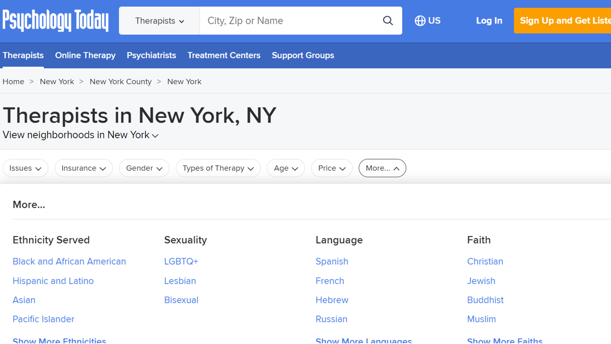Image resolution: width=611 pixels, height=344 pixels.
Task: Open the Support Groups tab
Action: (303, 56)
